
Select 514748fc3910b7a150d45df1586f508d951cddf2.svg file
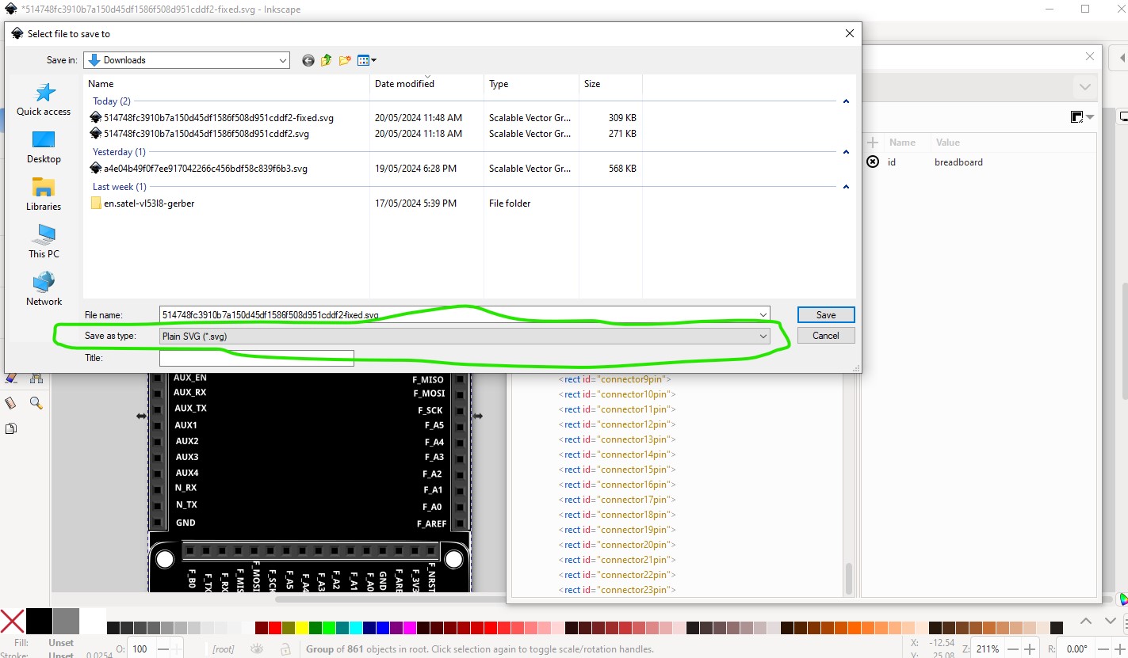[206, 134]
